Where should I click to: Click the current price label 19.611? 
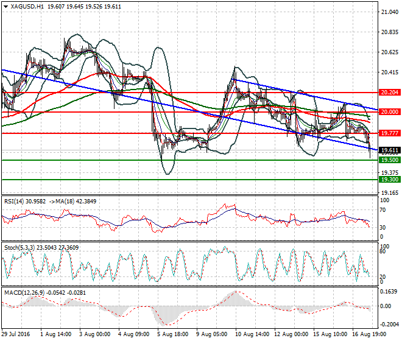[389, 150]
